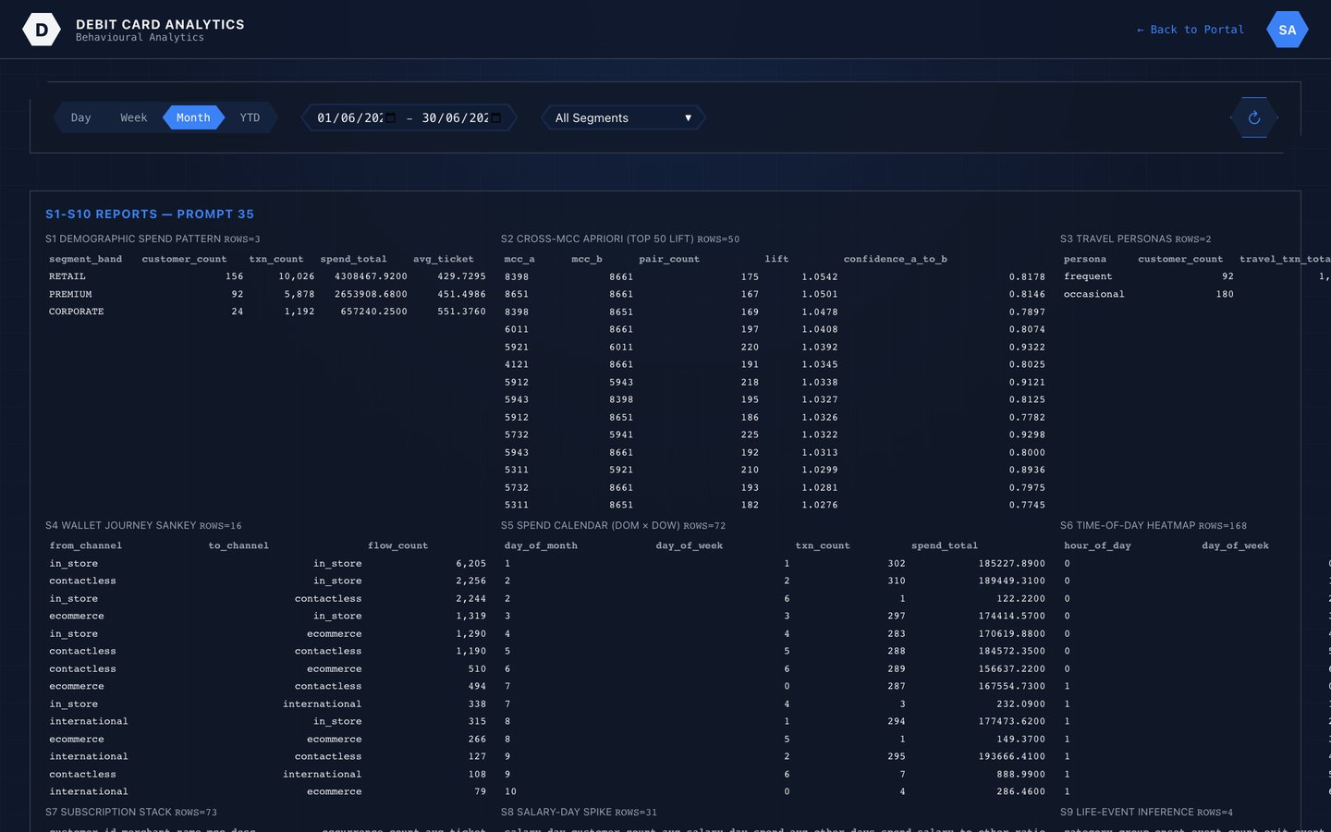Select the RETAIL segment row
1331x832 pixels.
click(x=267, y=276)
